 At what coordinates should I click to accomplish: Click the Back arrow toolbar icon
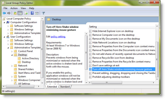[x=4, y=13]
